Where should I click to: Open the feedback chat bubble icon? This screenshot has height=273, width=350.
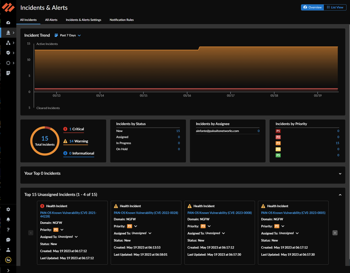(x=8, y=240)
